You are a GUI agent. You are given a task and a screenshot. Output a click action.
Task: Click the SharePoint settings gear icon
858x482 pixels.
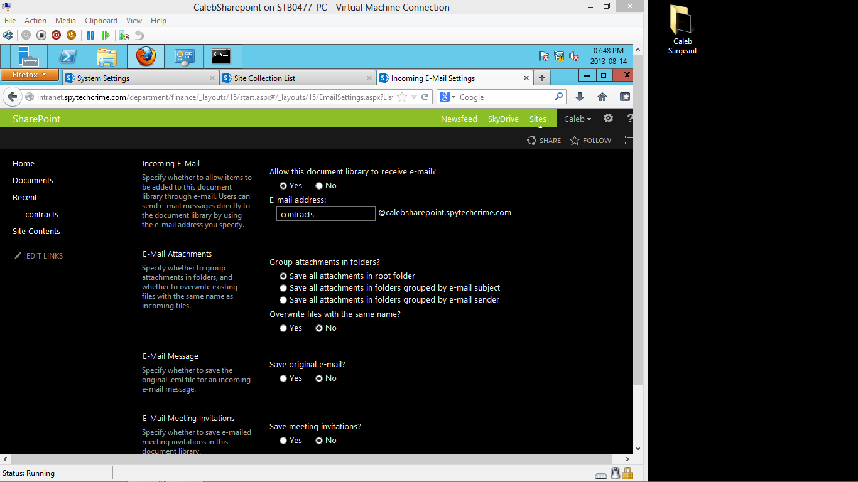tap(608, 118)
